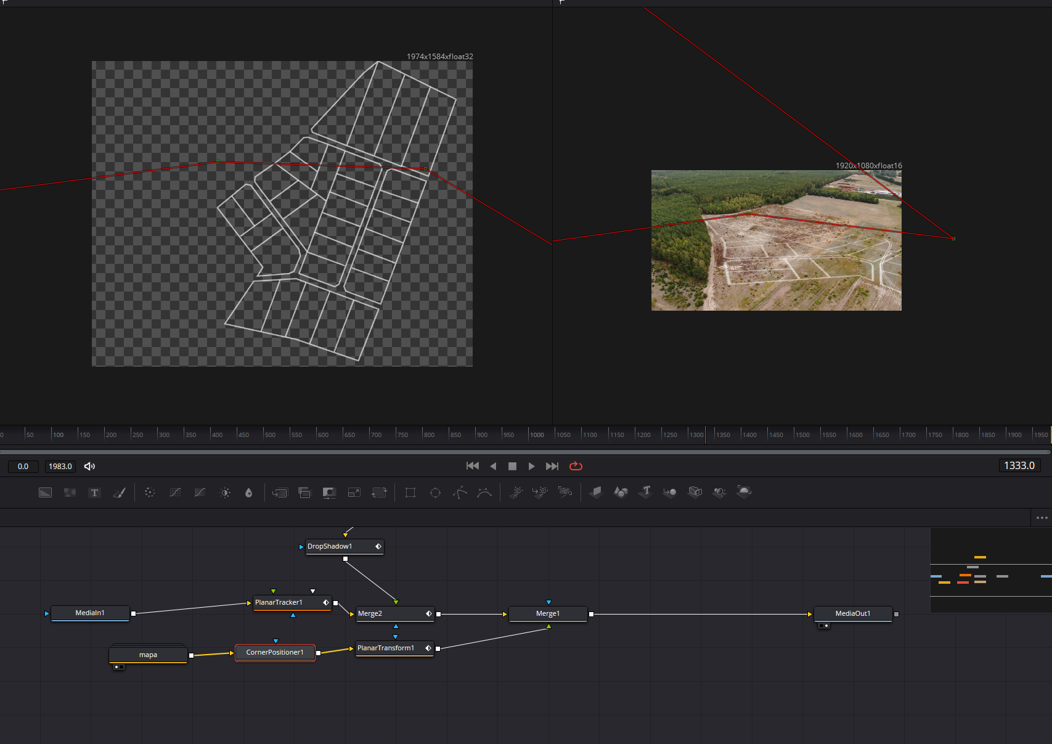
Task: Open node editor options three-dots menu
Action: point(1042,518)
